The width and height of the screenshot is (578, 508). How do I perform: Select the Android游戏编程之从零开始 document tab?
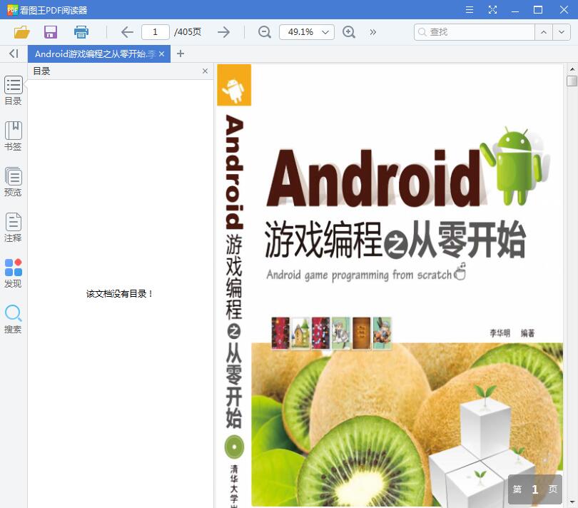coord(93,54)
